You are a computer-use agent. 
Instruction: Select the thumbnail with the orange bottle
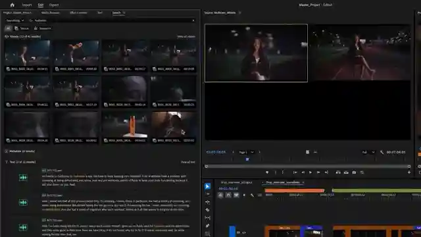125,124
